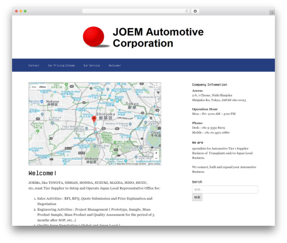Switch the map to Map view

(x=34, y=87)
